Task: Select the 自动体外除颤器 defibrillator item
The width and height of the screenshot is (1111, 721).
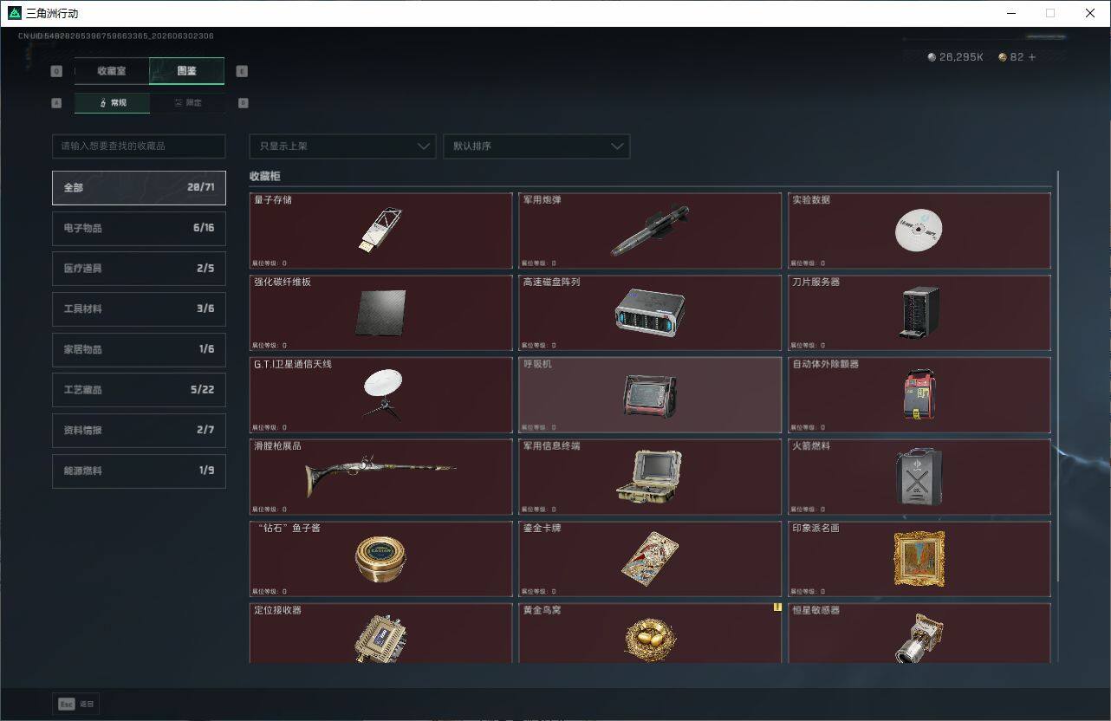Action: click(x=919, y=395)
